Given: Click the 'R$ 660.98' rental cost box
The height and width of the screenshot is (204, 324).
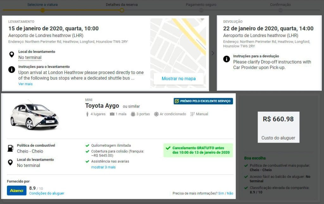Looking at the screenshot, I should point(278,127).
